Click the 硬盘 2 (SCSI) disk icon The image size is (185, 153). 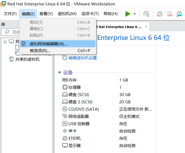[65, 102]
